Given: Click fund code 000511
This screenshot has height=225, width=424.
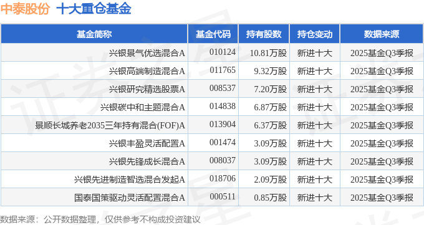Looking at the screenshot, I should (x=223, y=197).
